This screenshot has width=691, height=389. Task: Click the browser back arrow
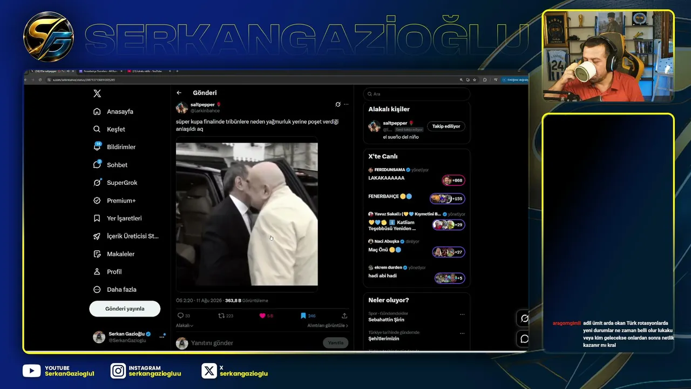(26, 79)
